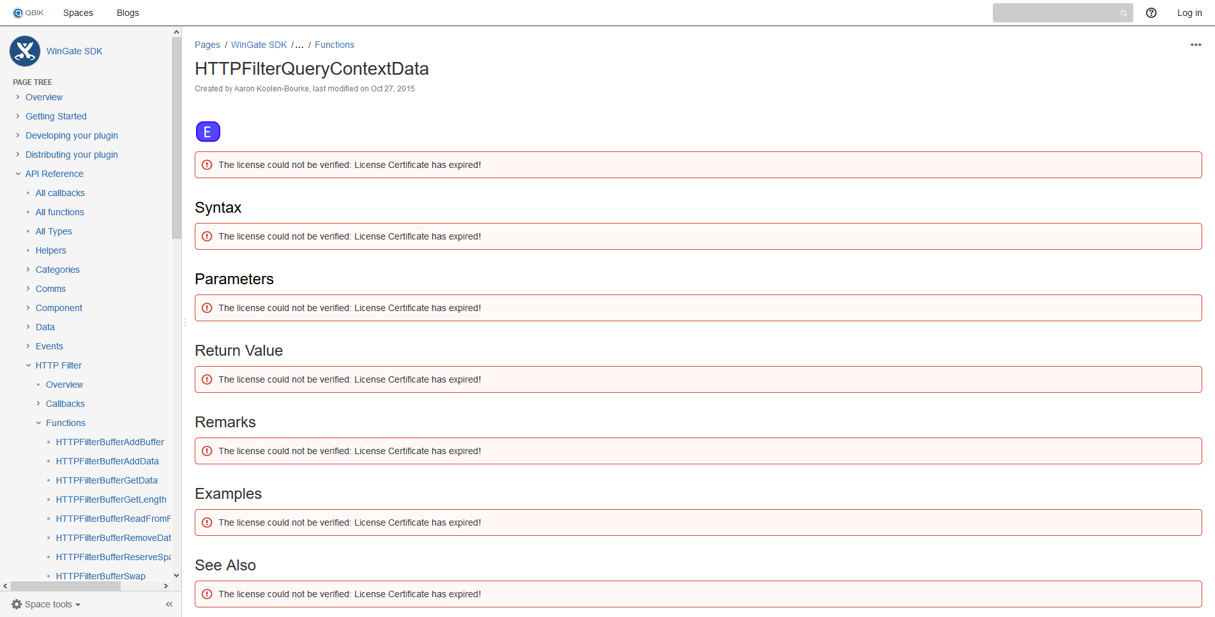This screenshot has height=617, width=1215.
Task: Click sidebar vertical scrollbar thumb
Action: [176, 138]
